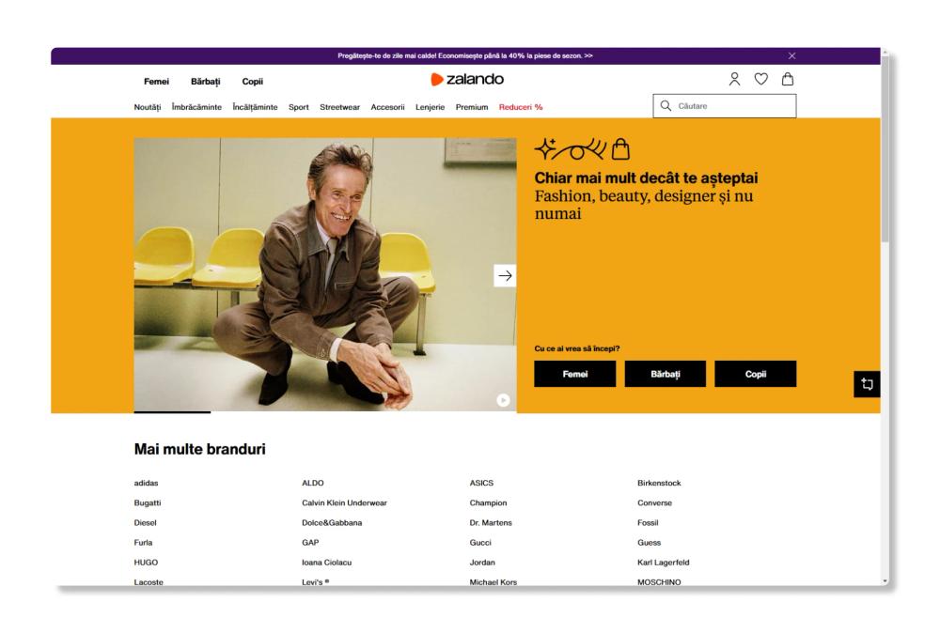Viewport: 940px width, 633px height.
Task: Open the Reduceri % menu
Action: coord(521,107)
